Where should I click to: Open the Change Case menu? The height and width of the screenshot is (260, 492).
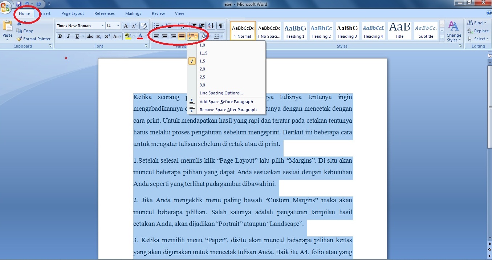(x=117, y=36)
